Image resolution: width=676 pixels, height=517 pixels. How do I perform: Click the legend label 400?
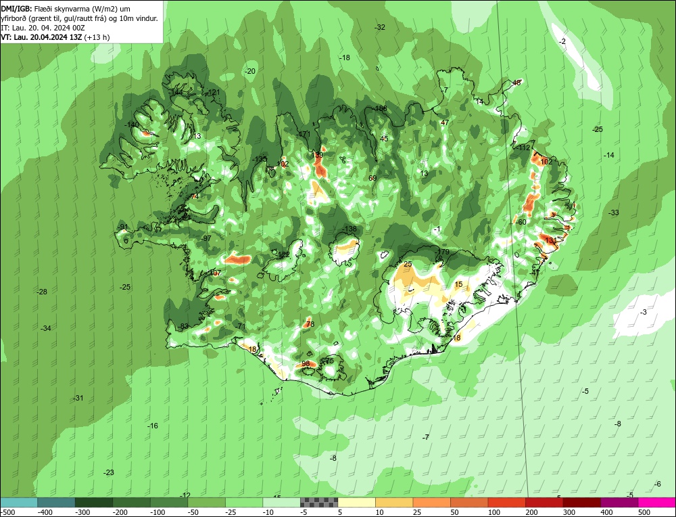pos(606,512)
